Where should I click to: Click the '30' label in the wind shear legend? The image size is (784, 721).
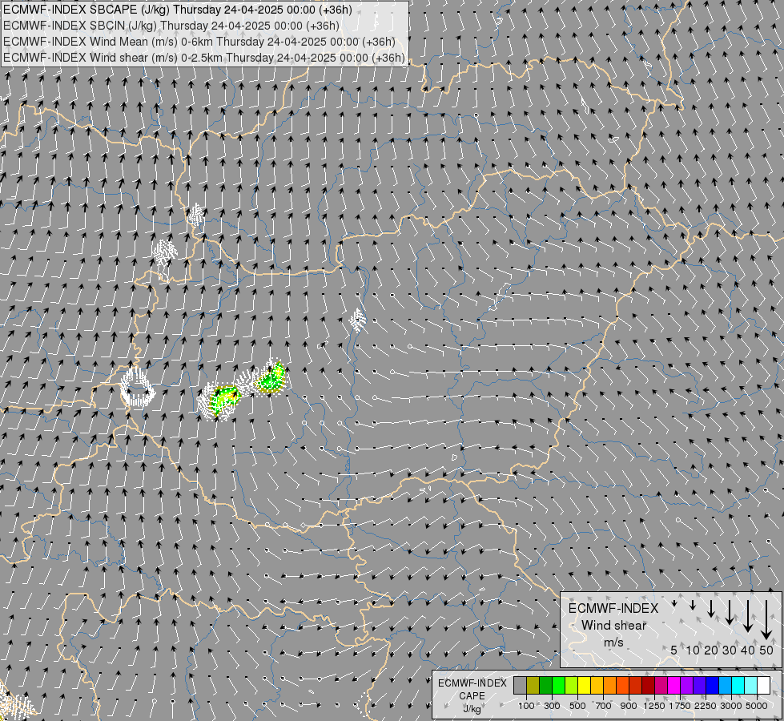pos(730,650)
